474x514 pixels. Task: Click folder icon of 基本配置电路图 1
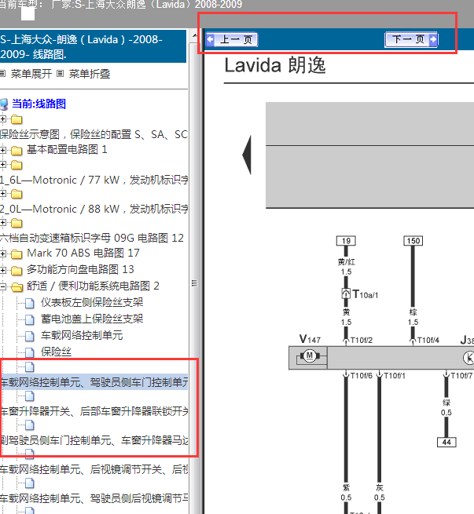click(17, 151)
